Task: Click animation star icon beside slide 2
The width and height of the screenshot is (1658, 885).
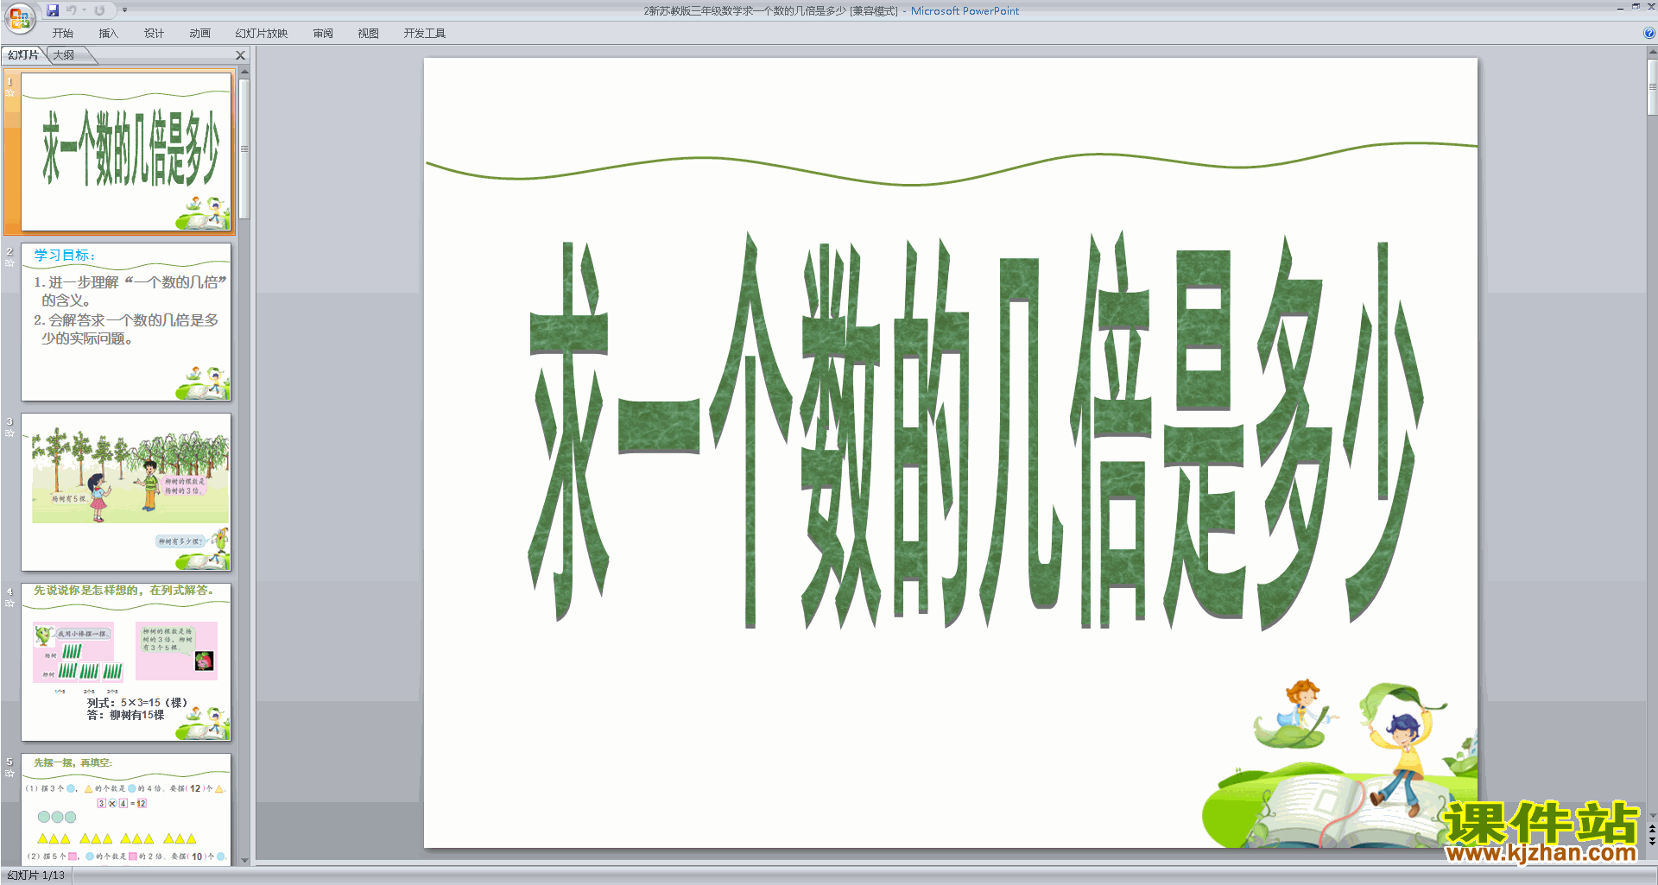Action: [10, 263]
